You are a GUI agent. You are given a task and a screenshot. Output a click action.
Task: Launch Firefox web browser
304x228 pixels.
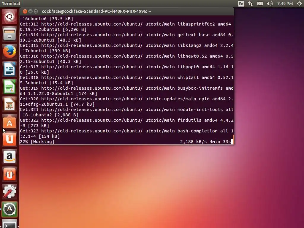(9, 52)
